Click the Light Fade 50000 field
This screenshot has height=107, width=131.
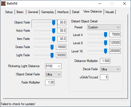click(x=61, y=55)
